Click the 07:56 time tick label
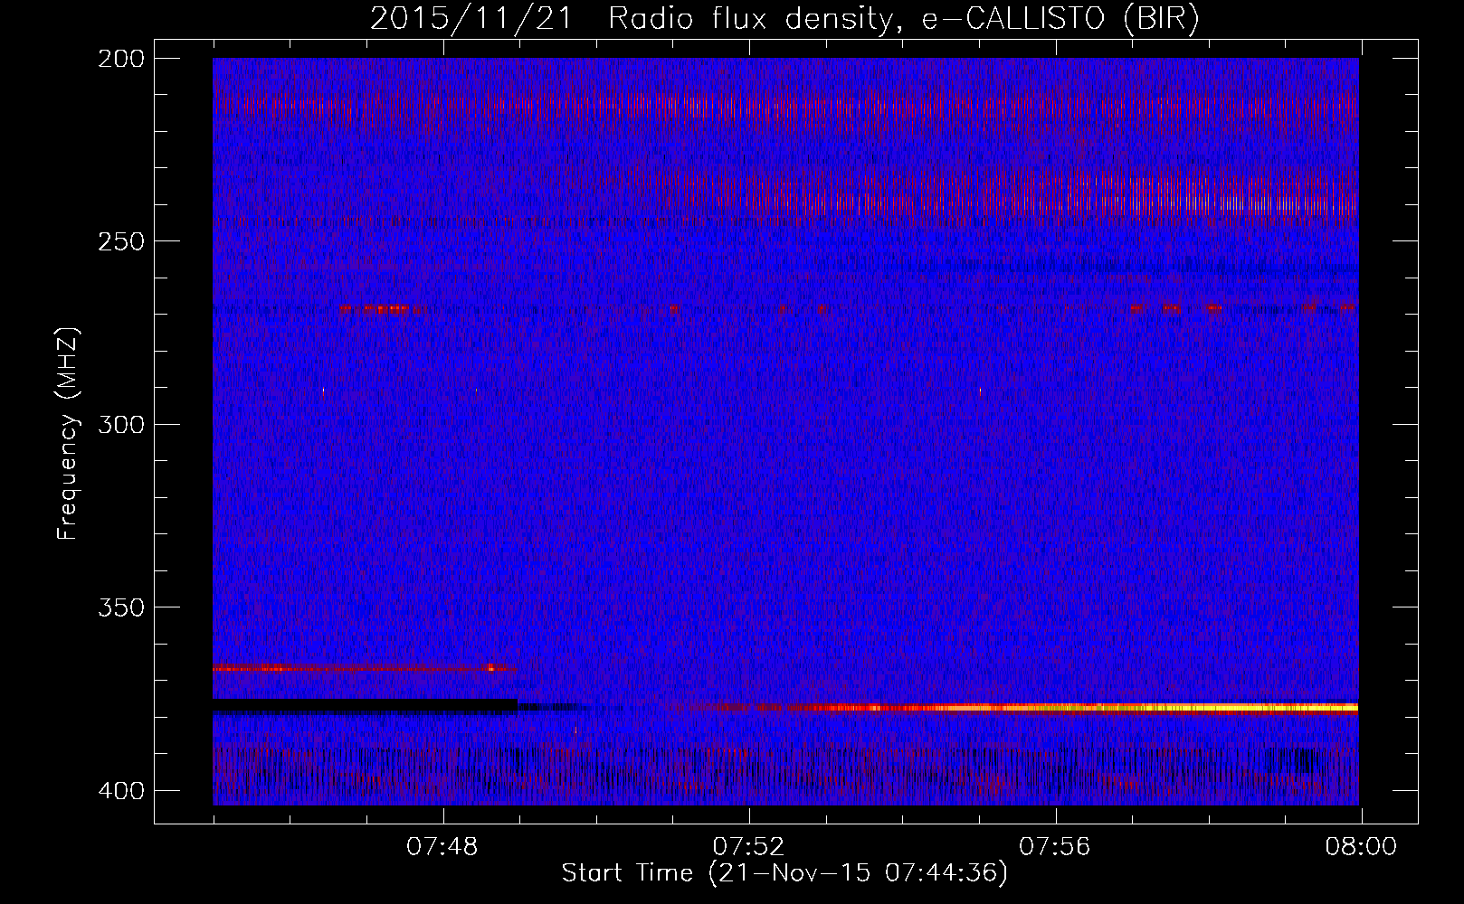 tap(1054, 846)
